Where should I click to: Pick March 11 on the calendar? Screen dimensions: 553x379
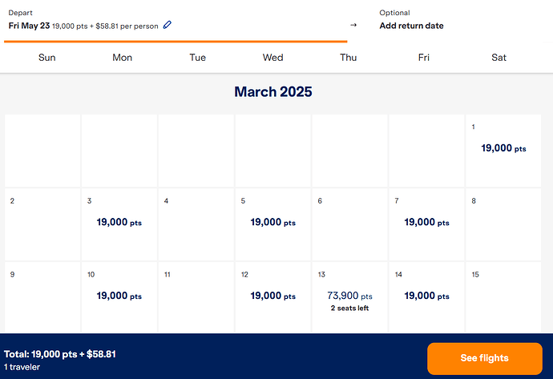point(196,297)
